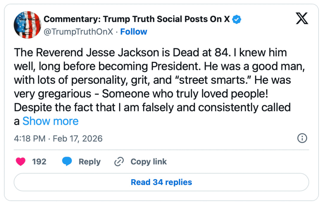Click the line starting 'Despite the fact'
Image resolution: width=324 pixels, height=203 pixels.
point(152,108)
